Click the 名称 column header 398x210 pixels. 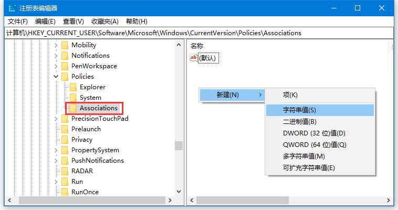tap(197, 46)
